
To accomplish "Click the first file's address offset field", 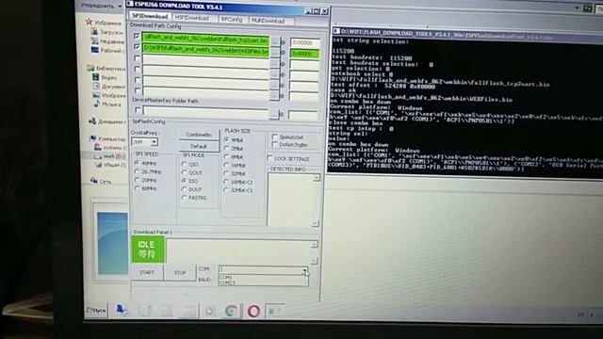I will (x=304, y=42).
